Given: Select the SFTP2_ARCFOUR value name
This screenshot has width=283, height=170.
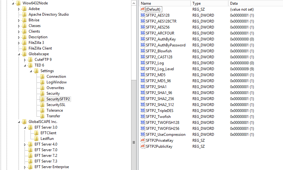Looking at the screenshot, I should [160, 33].
